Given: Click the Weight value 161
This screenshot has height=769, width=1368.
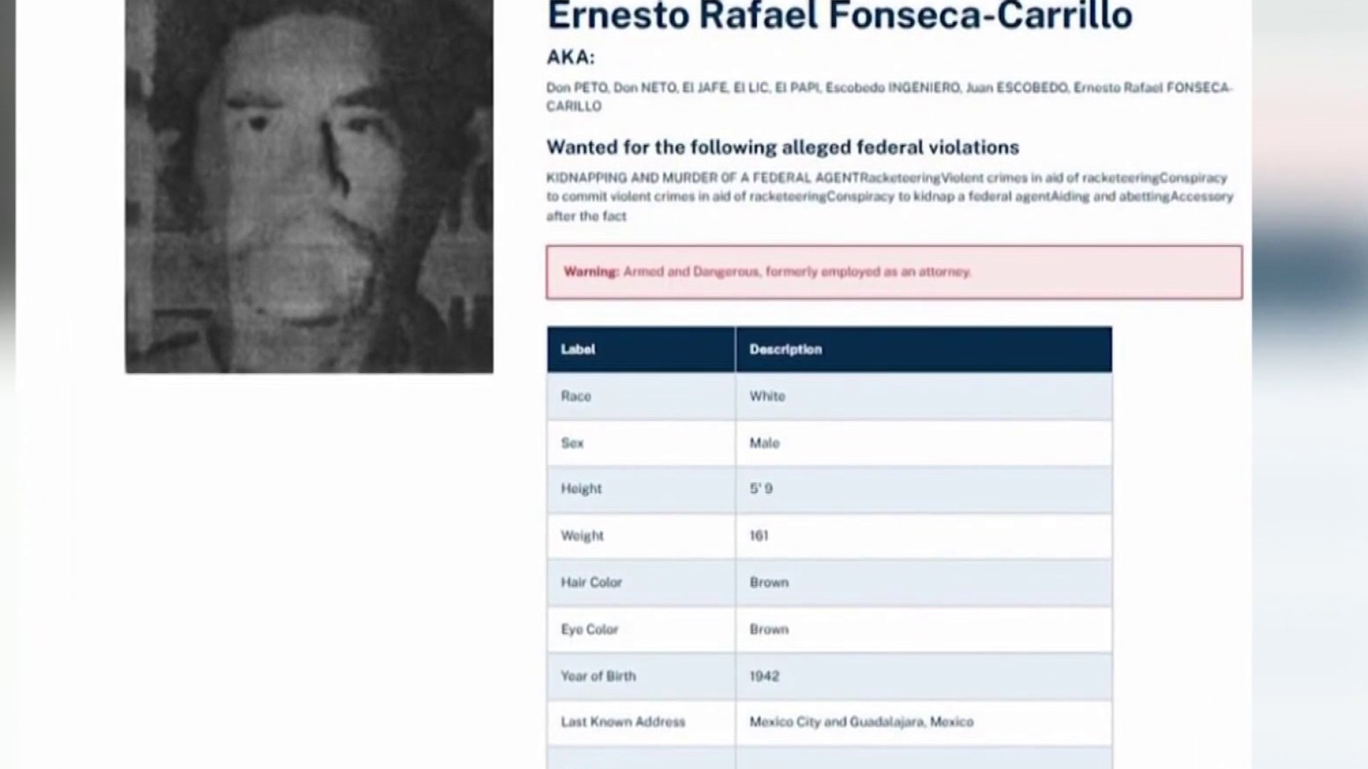Looking at the screenshot, I should (759, 535).
